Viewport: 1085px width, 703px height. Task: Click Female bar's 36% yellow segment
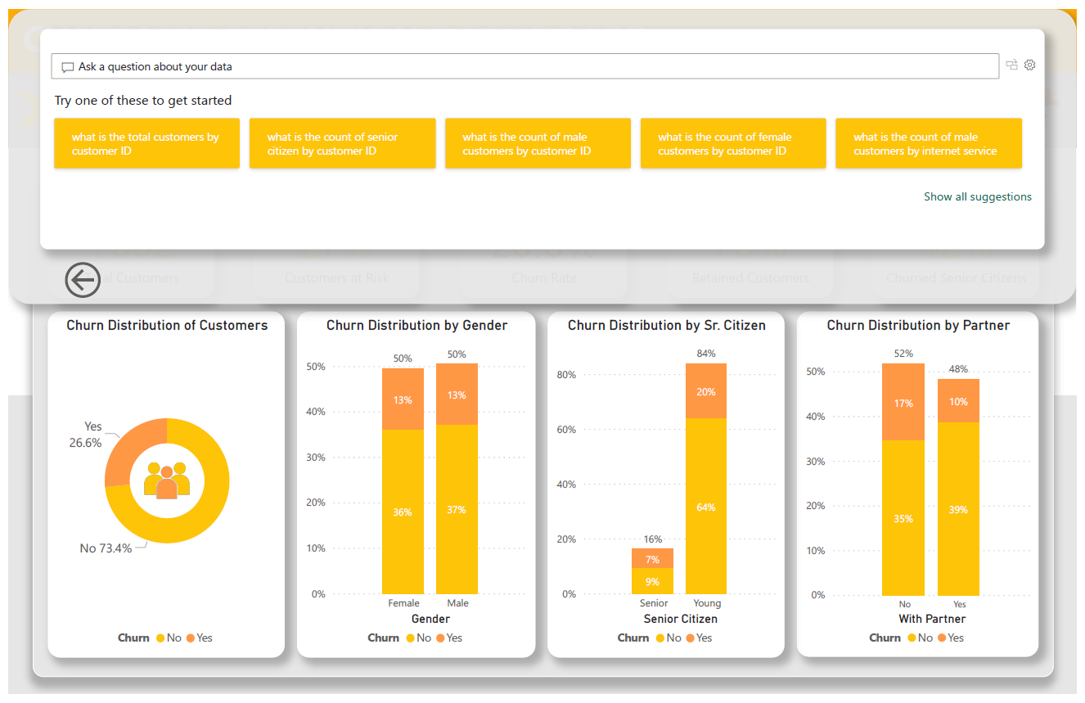403,512
